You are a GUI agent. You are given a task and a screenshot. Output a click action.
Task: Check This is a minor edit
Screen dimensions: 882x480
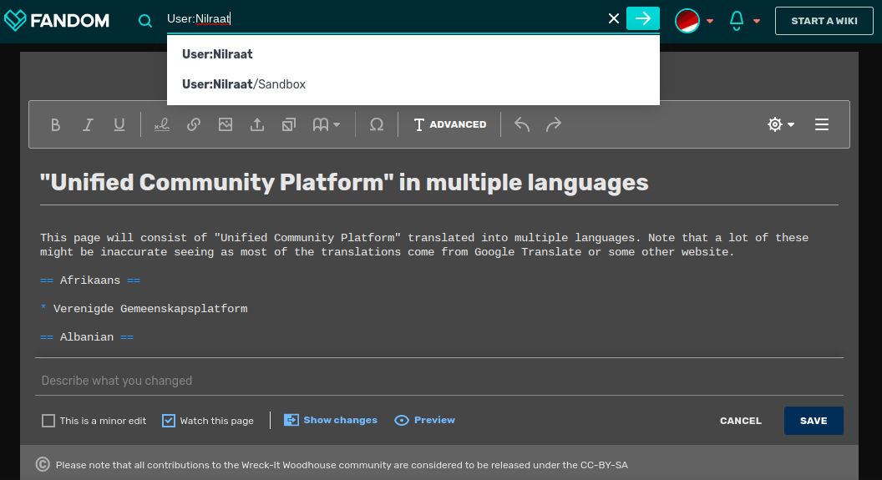[x=48, y=421]
